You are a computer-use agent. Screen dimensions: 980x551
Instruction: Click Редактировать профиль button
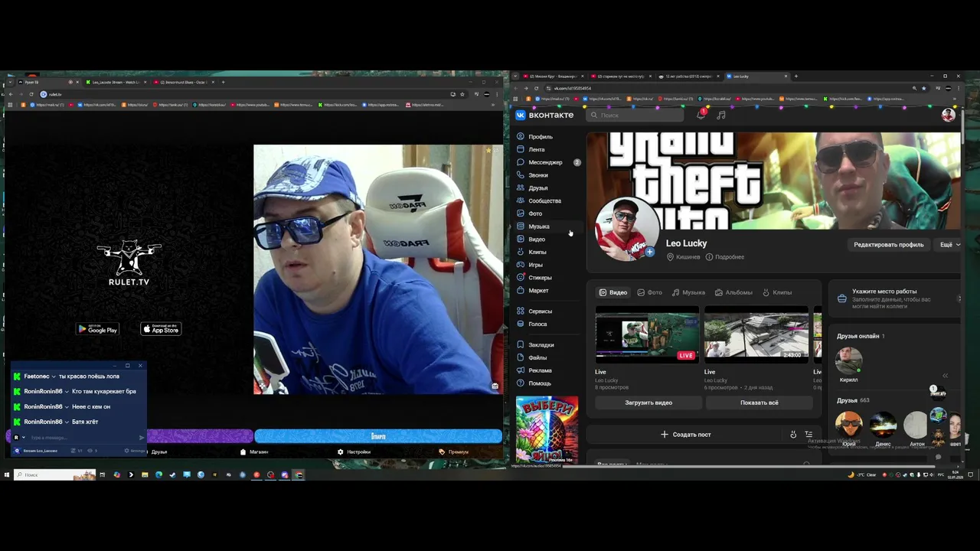(888, 245)
